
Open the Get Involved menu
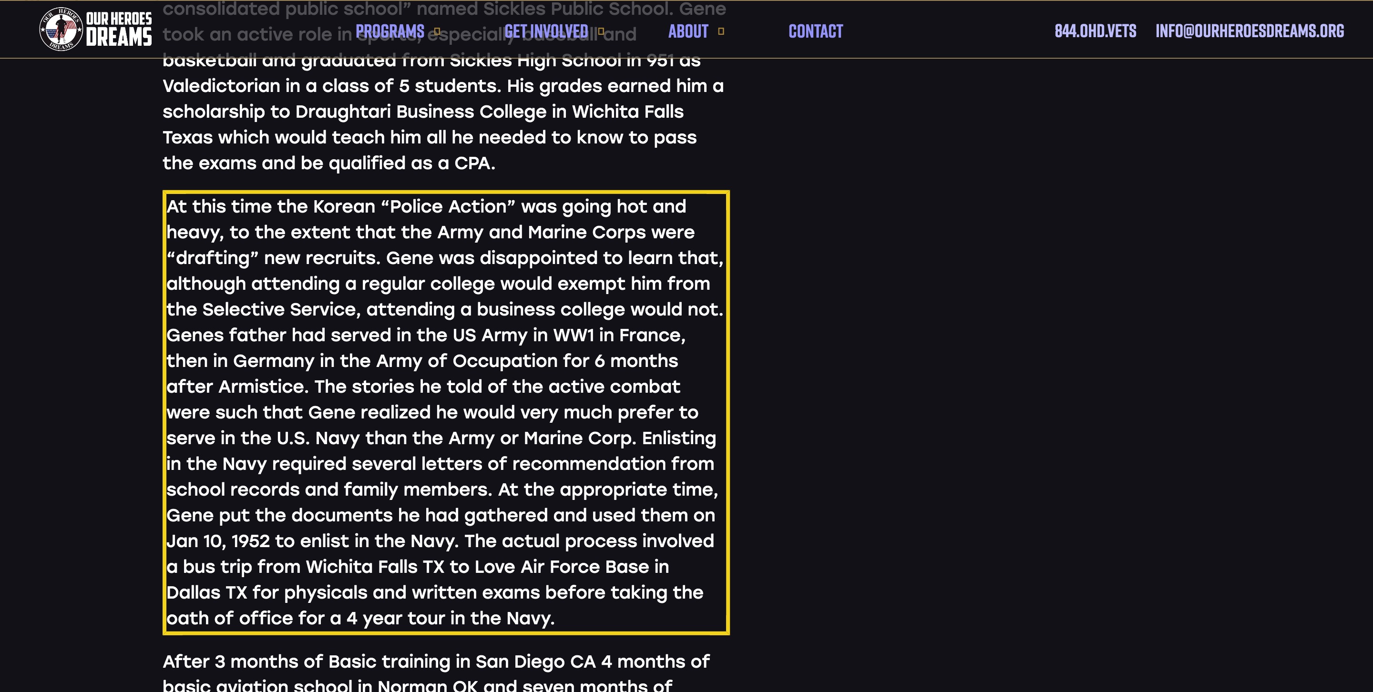[546, 31]
